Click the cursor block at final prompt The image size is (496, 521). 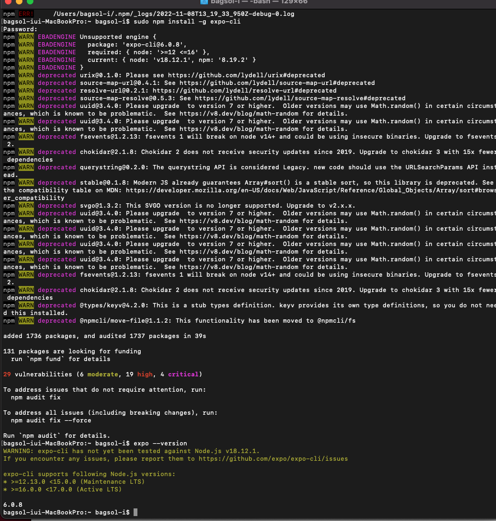tap(135, 512)
